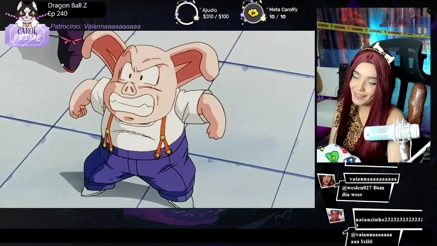Click the username "vaiannaaaaaaaaaa" in chat
This screenshot has height=246, width=437.
(x=373, y=179)
